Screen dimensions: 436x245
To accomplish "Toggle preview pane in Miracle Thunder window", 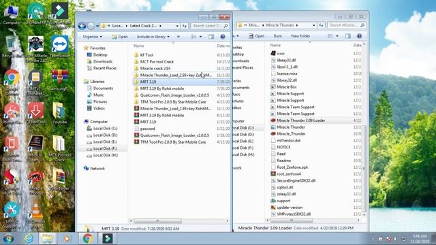I will tap(348, 36).
